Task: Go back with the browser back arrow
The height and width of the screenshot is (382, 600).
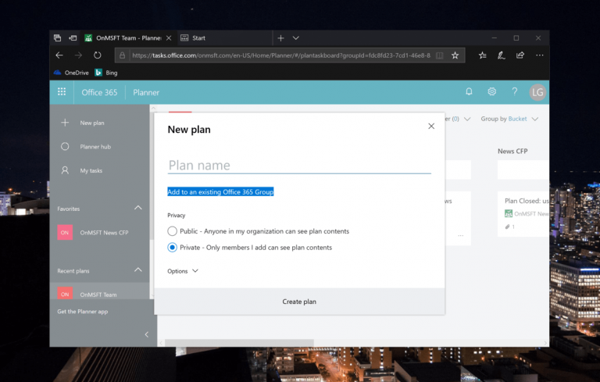Action: coord(59,55)
